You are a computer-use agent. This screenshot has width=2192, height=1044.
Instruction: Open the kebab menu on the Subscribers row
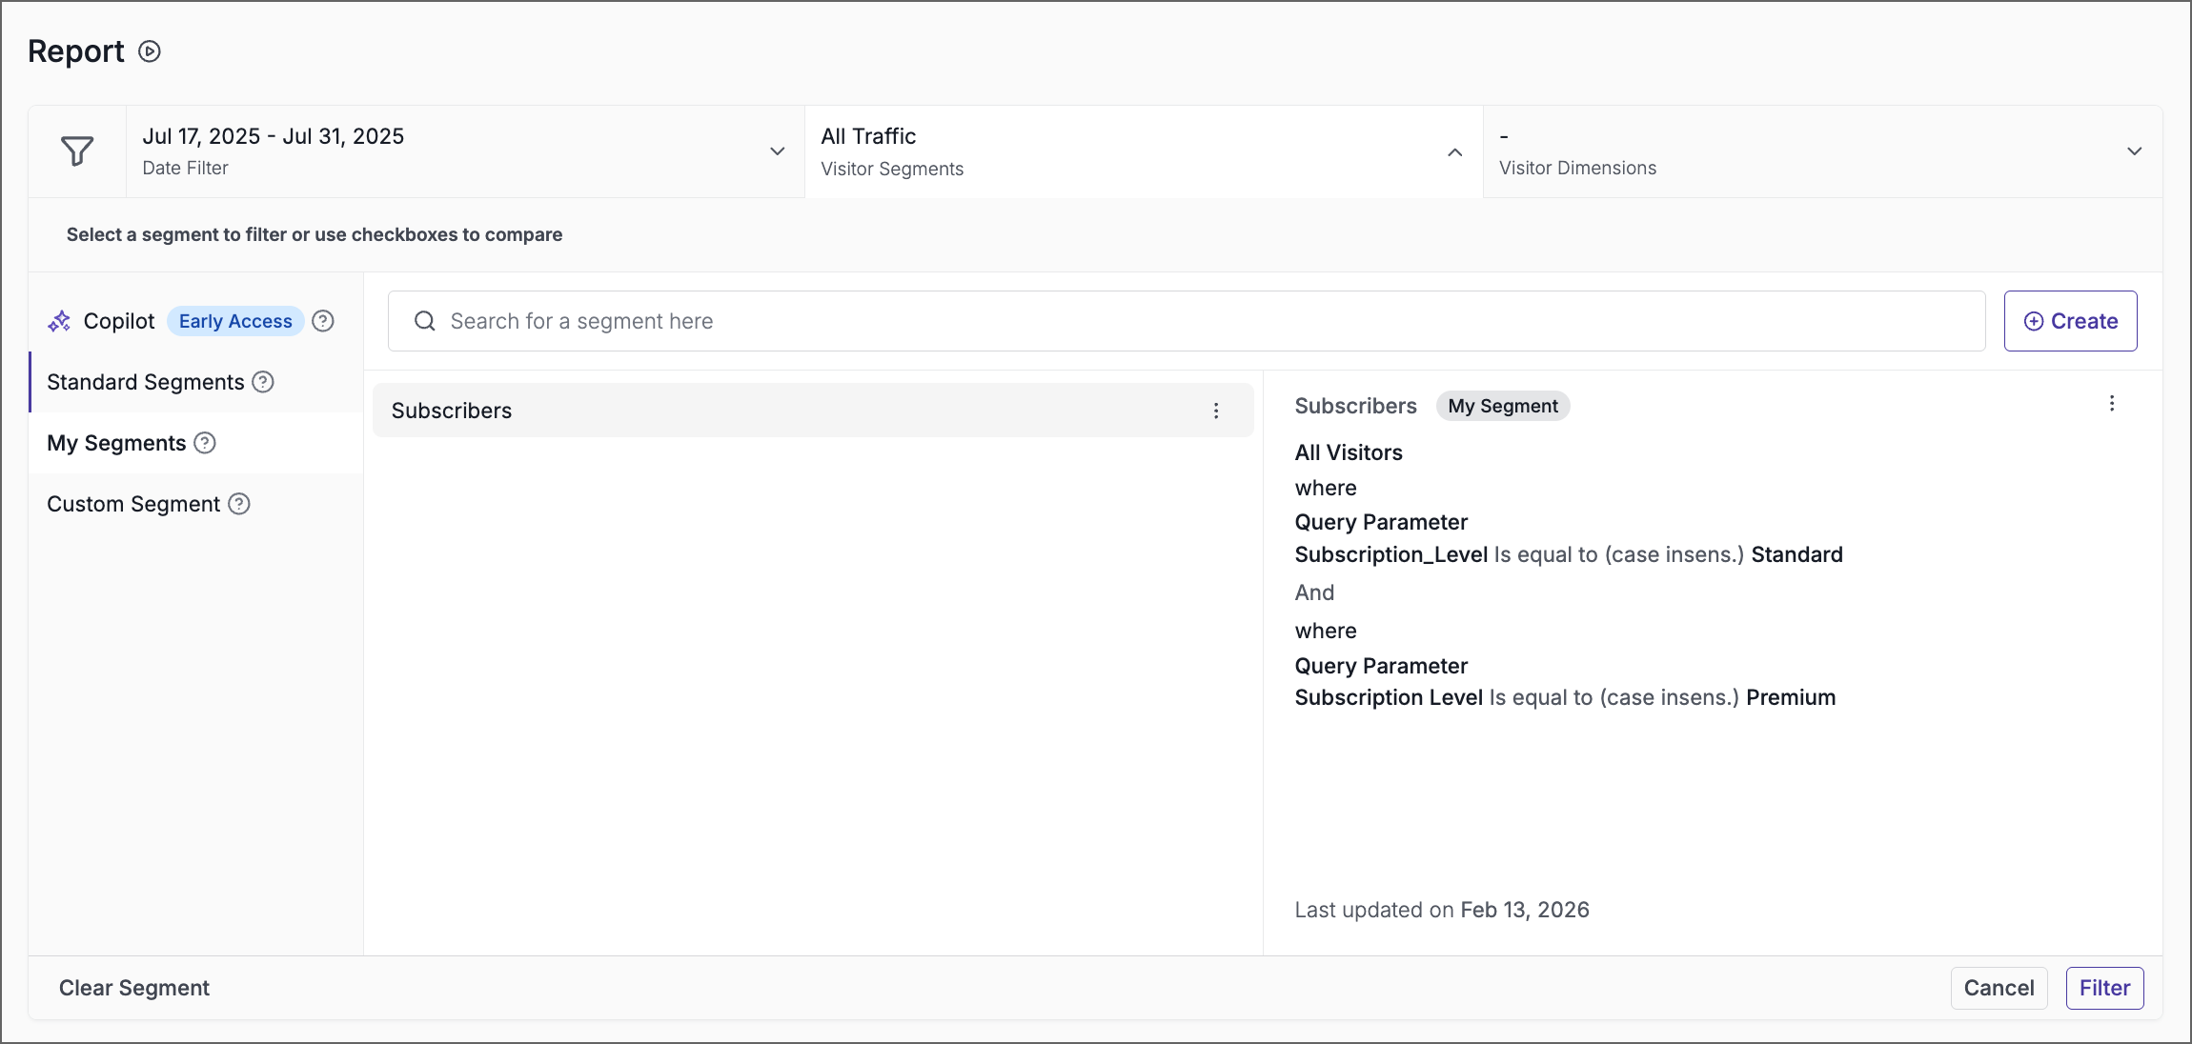[x=1217, y=411]
